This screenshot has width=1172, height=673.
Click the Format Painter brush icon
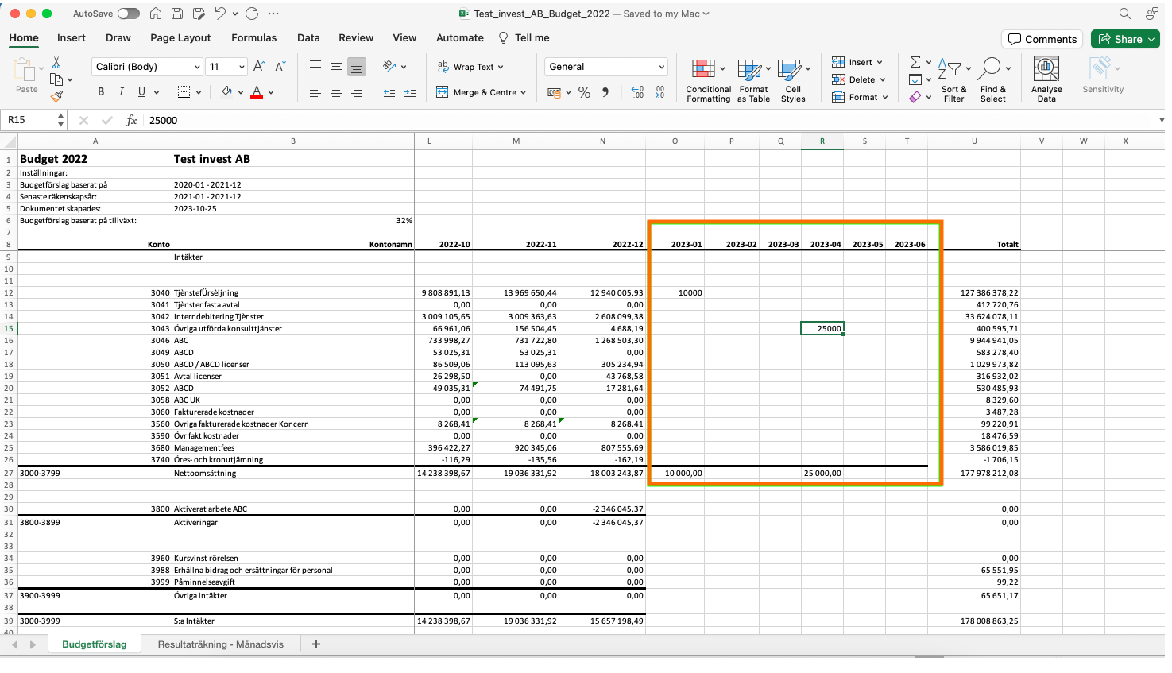[56, 96]
